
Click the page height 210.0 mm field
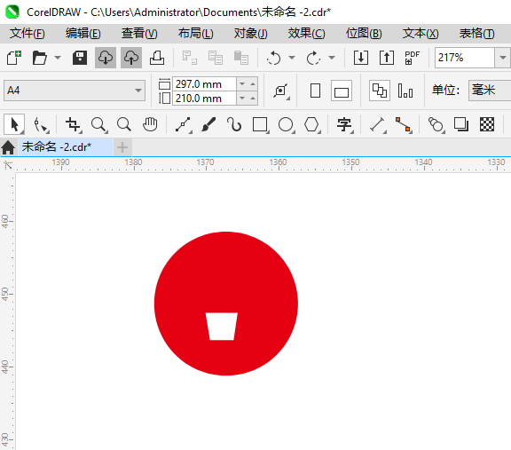tap(204, 99)
